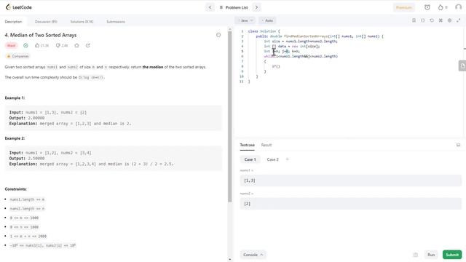
Task: Star the problem as favorite
Action: pyautogui.click(x=77, y=45)
